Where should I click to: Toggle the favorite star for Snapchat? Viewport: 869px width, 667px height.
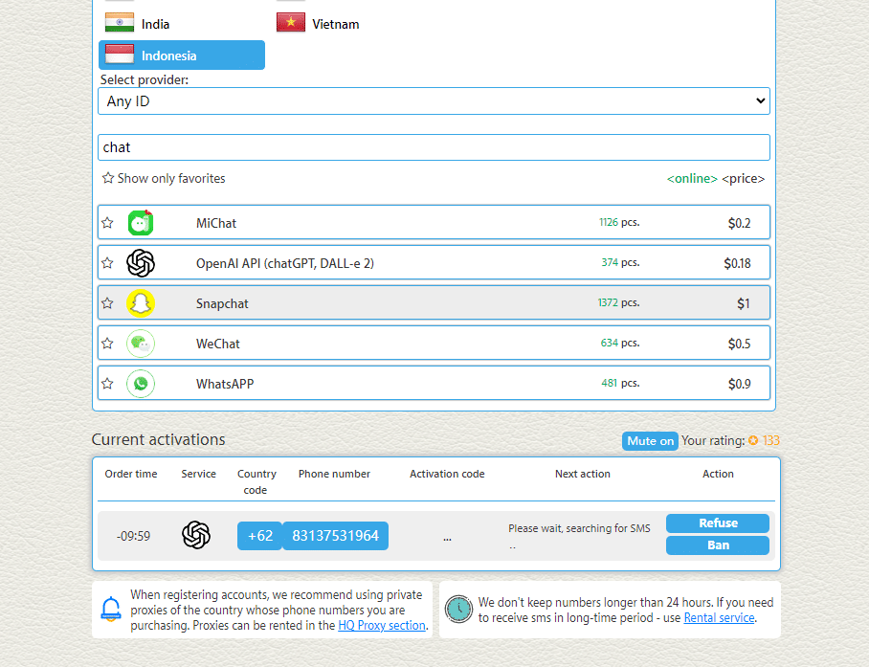click(x=107, y=303)
